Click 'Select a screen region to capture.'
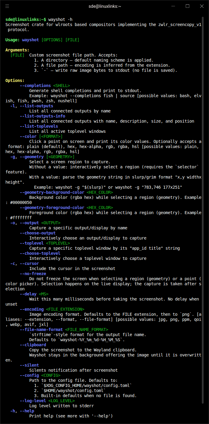209x424 pixels. coord(70,162)
